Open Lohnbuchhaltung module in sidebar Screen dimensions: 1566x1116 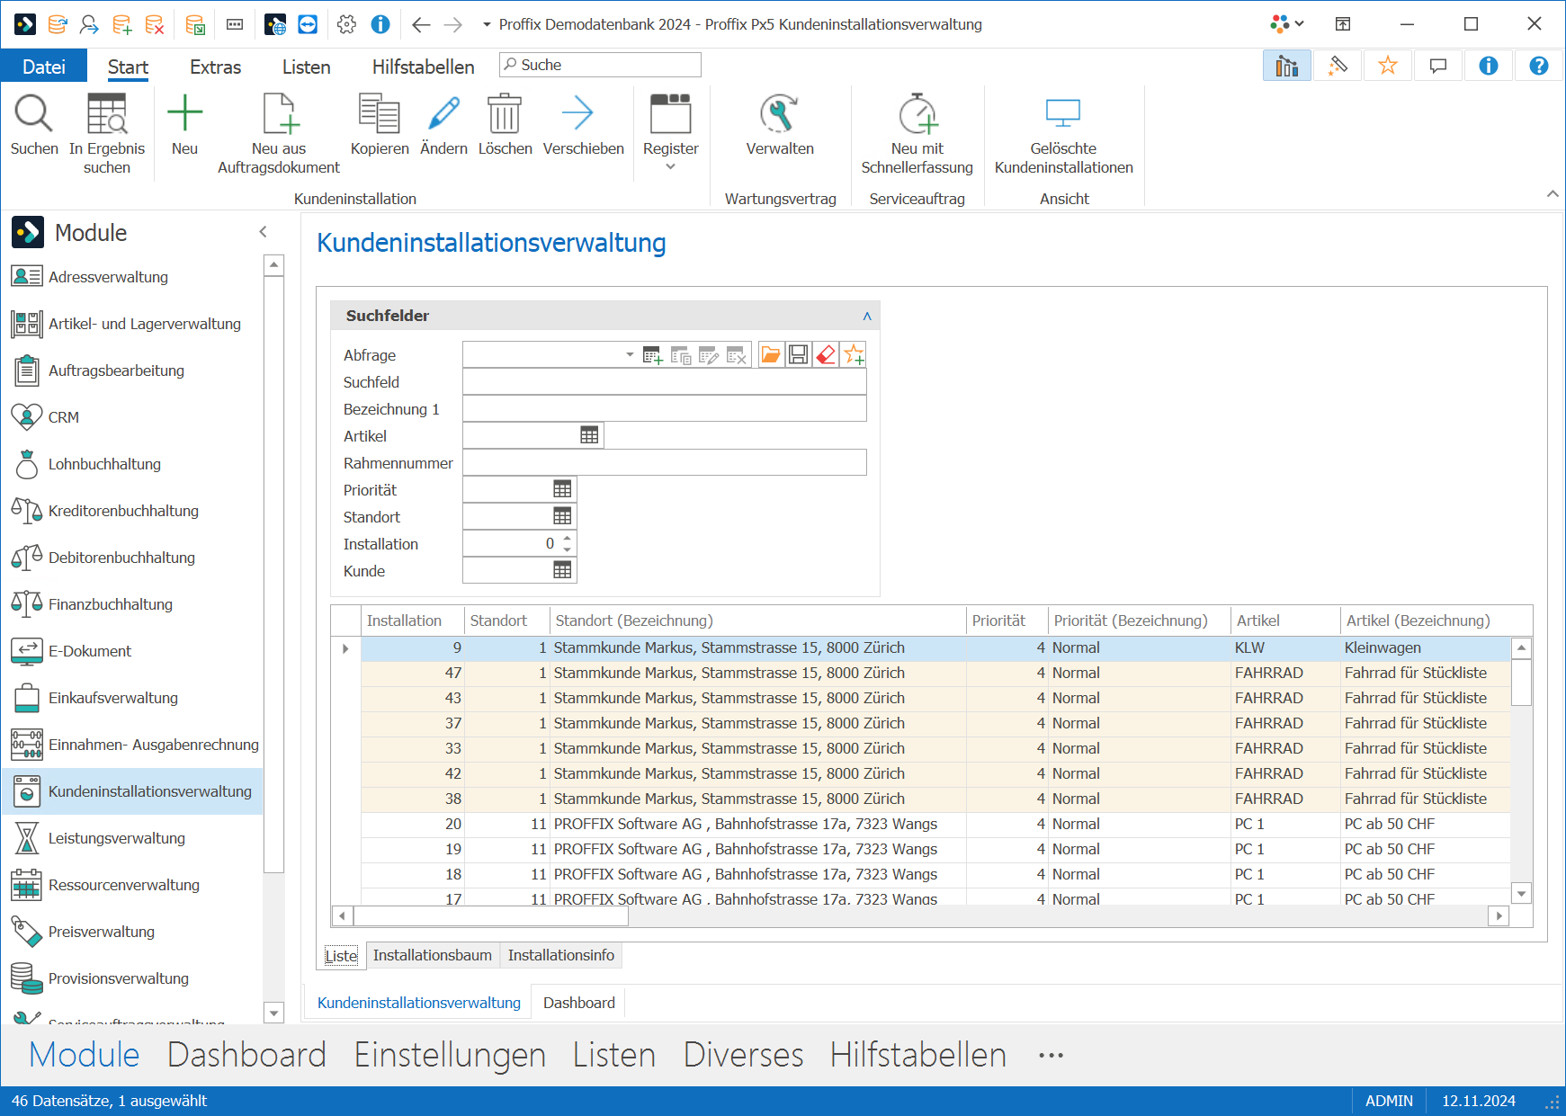[104, 464]
